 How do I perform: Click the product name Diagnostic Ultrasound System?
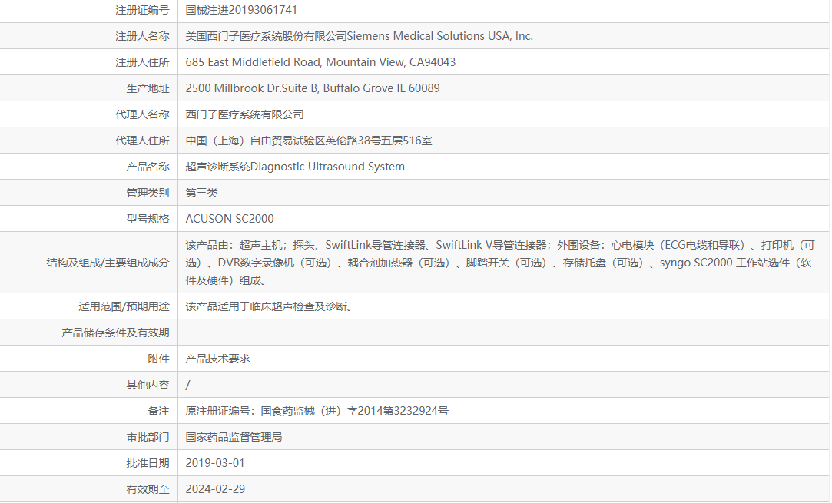pos(327,167)
